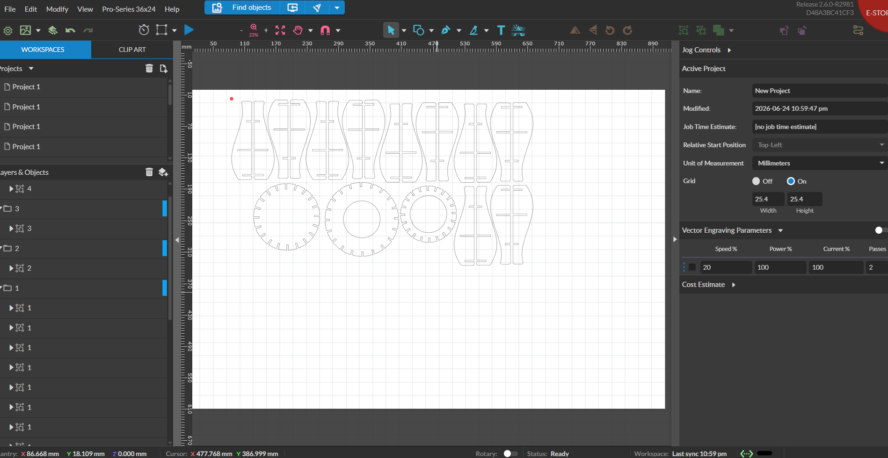Click the group objects icon

(684, 30)
